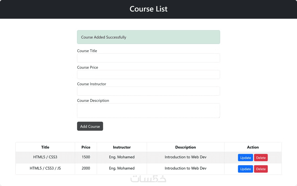The image size is (297, 186).
Task: Click the Course Title label
Action: pos(87,51)
